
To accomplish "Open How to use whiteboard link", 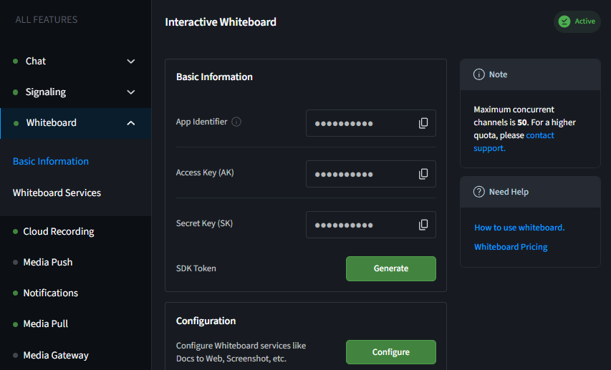I will pos(519,228).
